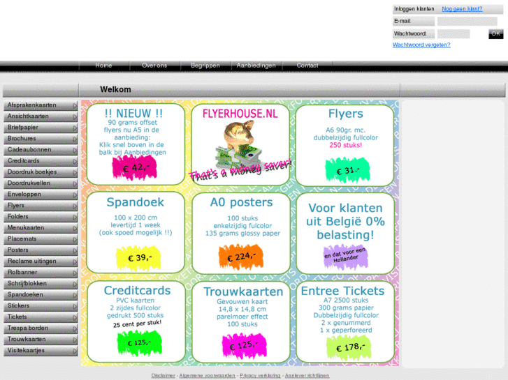508x380 pixels.
Task: Click the orange € 224,- price splash
Action: [x=240, y=257]
